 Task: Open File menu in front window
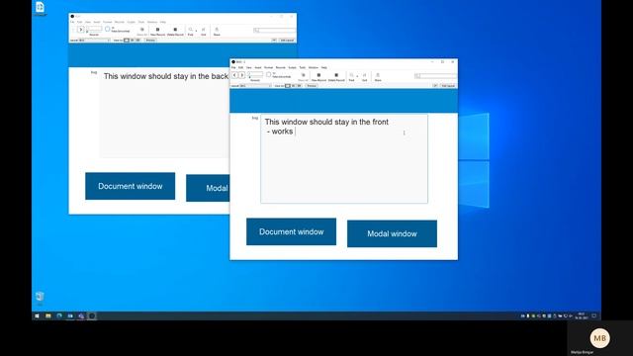pyautogui.click(x=233, y=67)
